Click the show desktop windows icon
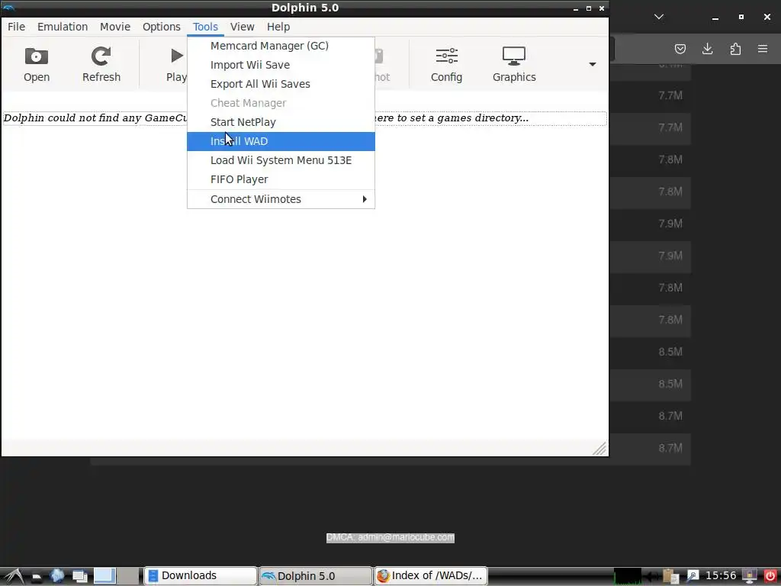 79,577
